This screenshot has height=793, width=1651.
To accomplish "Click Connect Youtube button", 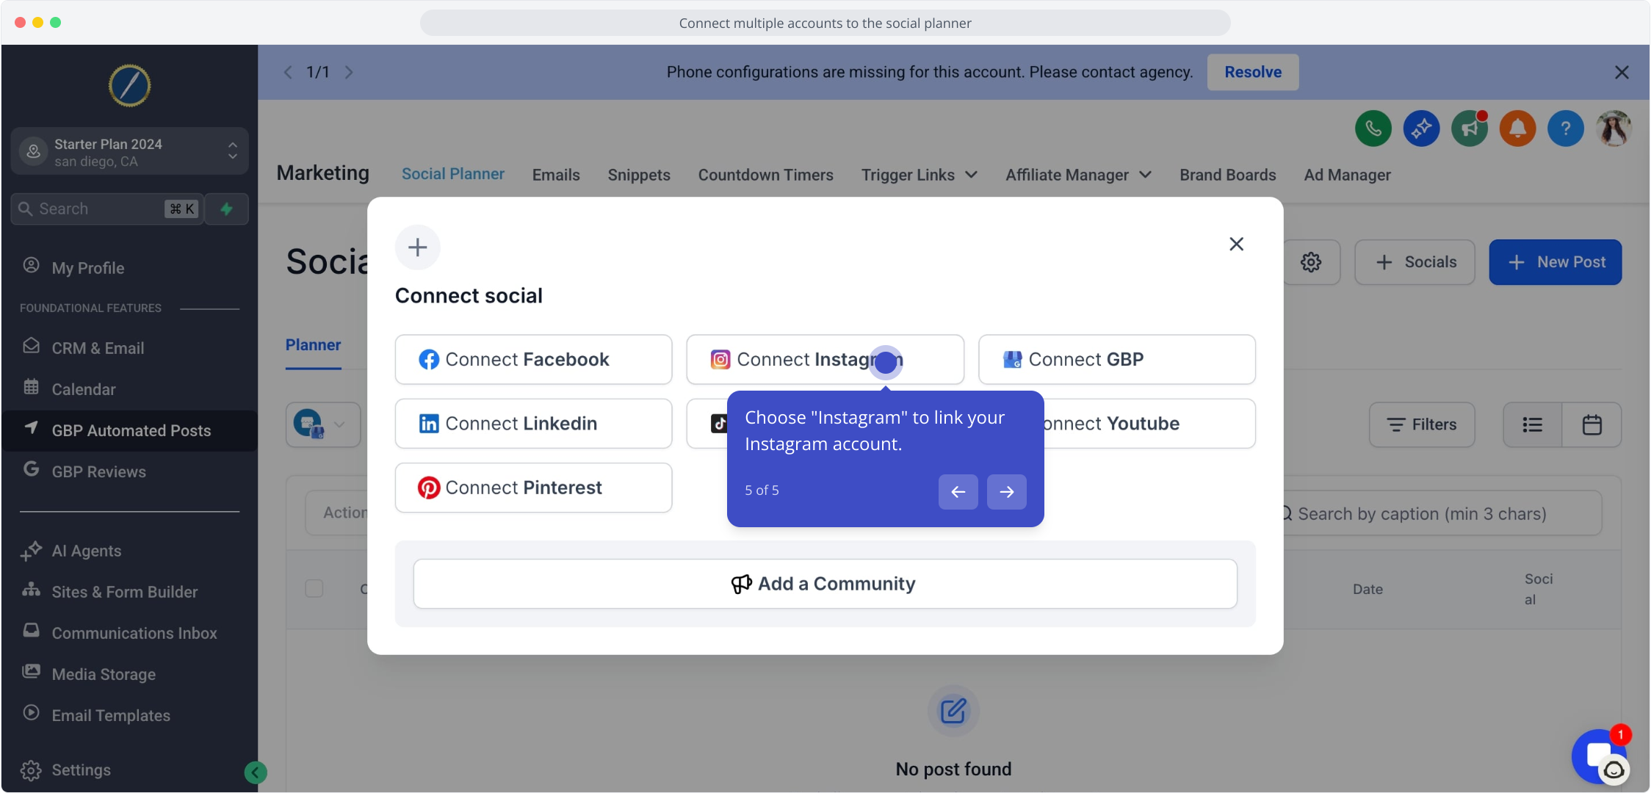I will point(1149,424).
